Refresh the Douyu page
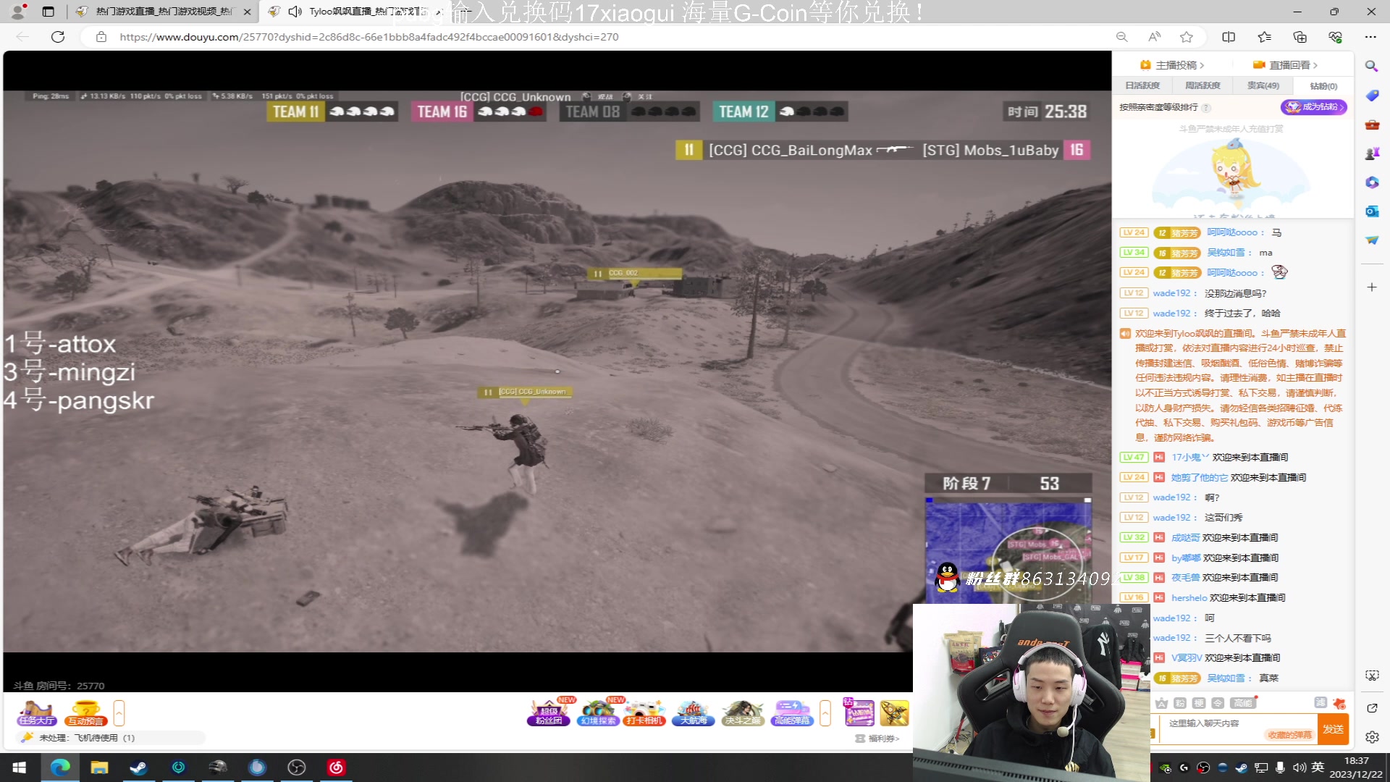The image size is (1390, 782). click(x=58, y=37)
